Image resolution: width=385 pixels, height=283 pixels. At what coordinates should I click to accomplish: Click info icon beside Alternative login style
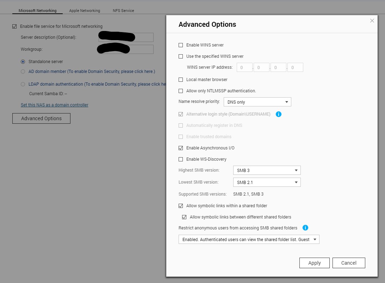coord(278,114)
